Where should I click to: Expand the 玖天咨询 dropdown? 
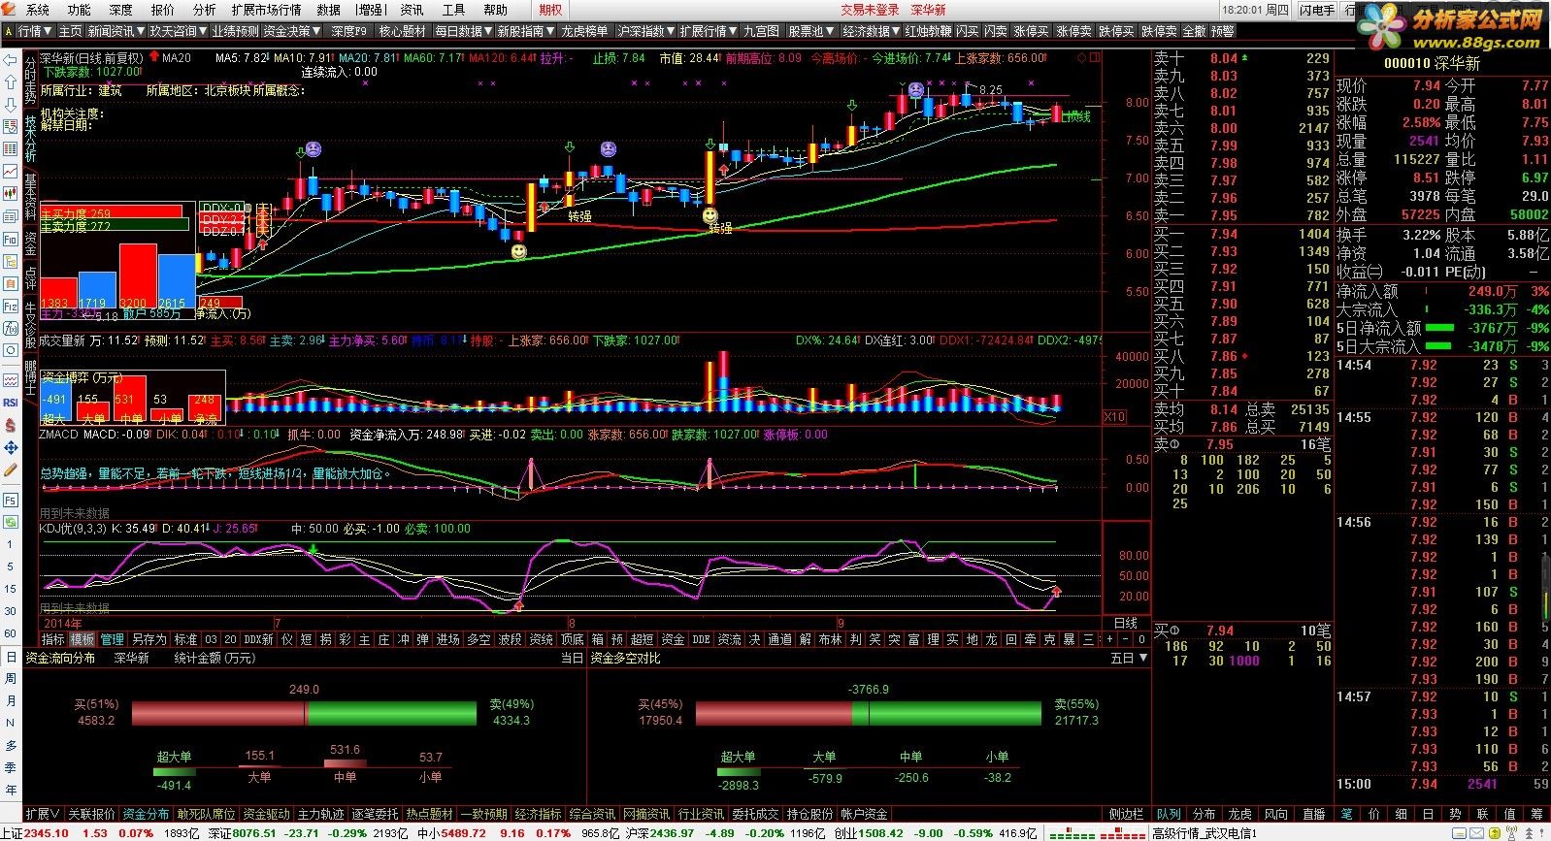coord(177,31)
